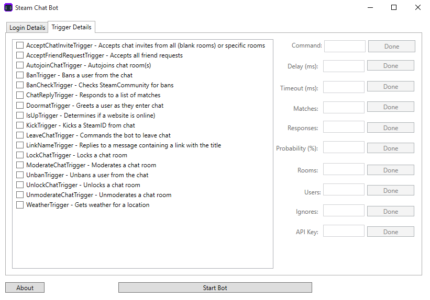Check the UnlockChatTrigger box

(x=20, y=185)
